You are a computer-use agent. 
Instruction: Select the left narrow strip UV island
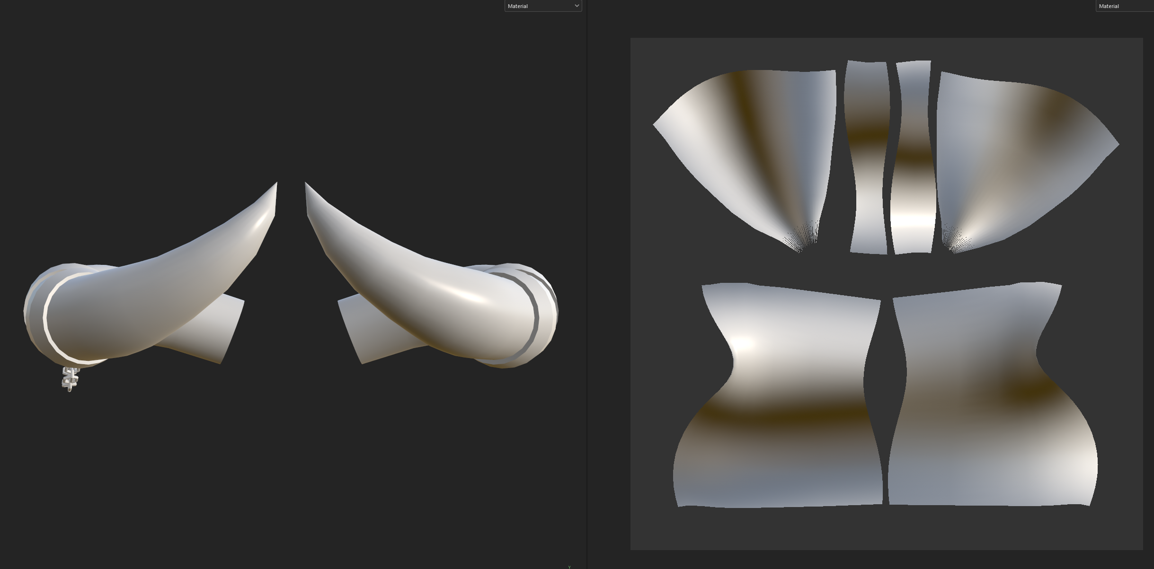pos(867,157)
